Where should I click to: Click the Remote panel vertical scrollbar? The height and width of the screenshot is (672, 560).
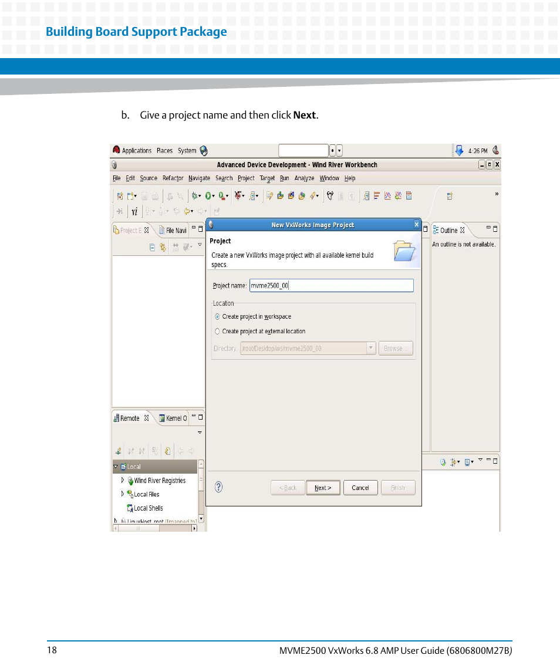201,491
